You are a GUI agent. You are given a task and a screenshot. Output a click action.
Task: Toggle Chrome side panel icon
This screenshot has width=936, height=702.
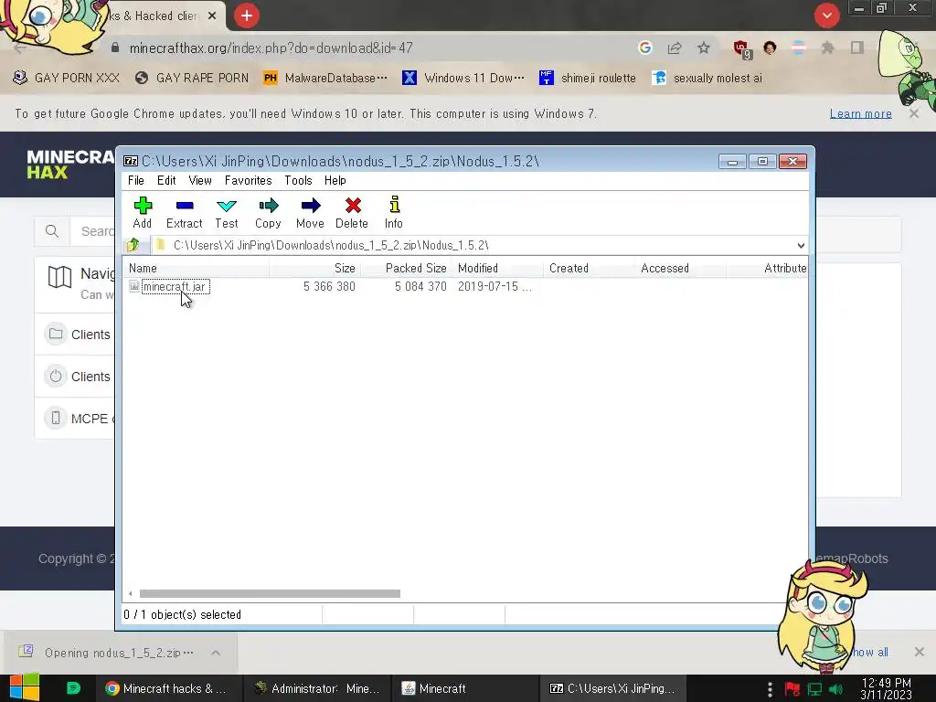coord(857,48)
